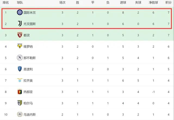Click the Lazio eagle crest
The height and width of the screenshot is (120, 174).
(x=20, y=80)
